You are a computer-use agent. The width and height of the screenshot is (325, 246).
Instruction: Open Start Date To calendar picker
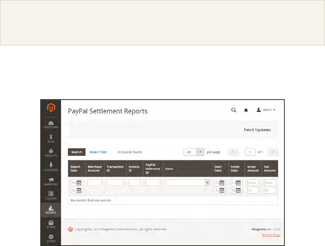coord(222,190)
